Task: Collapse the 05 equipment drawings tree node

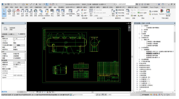Action: click(x=140, y=48)
